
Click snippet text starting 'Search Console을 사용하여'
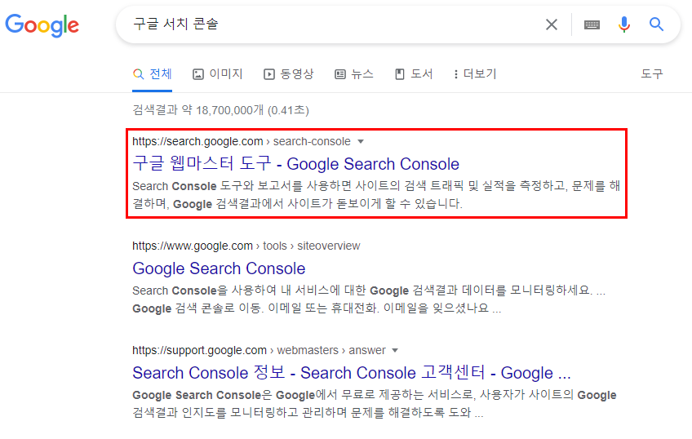click(369, 299)
